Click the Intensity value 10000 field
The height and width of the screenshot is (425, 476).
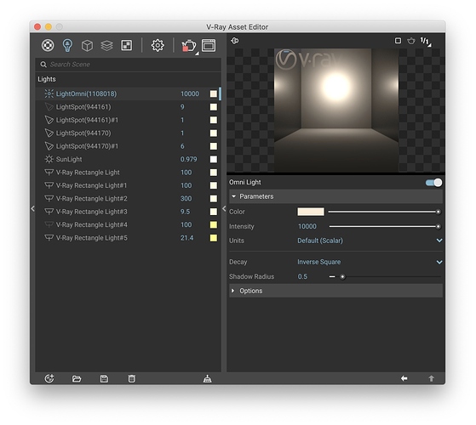pyautogui.click(x=307, y=226)
